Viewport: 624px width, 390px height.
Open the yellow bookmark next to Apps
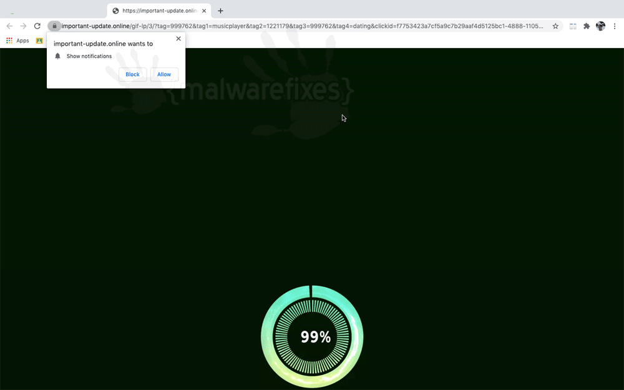click(x=39, y=41)
